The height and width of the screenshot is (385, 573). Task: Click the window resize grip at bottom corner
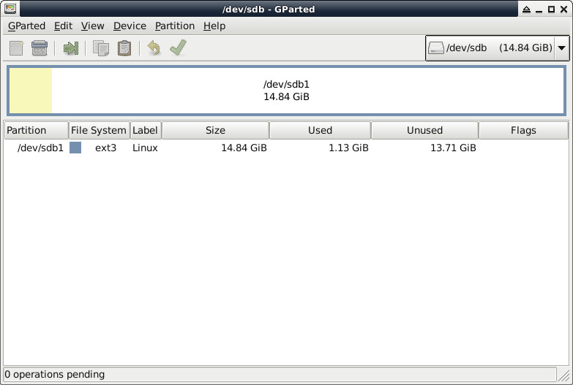[564, 376]
